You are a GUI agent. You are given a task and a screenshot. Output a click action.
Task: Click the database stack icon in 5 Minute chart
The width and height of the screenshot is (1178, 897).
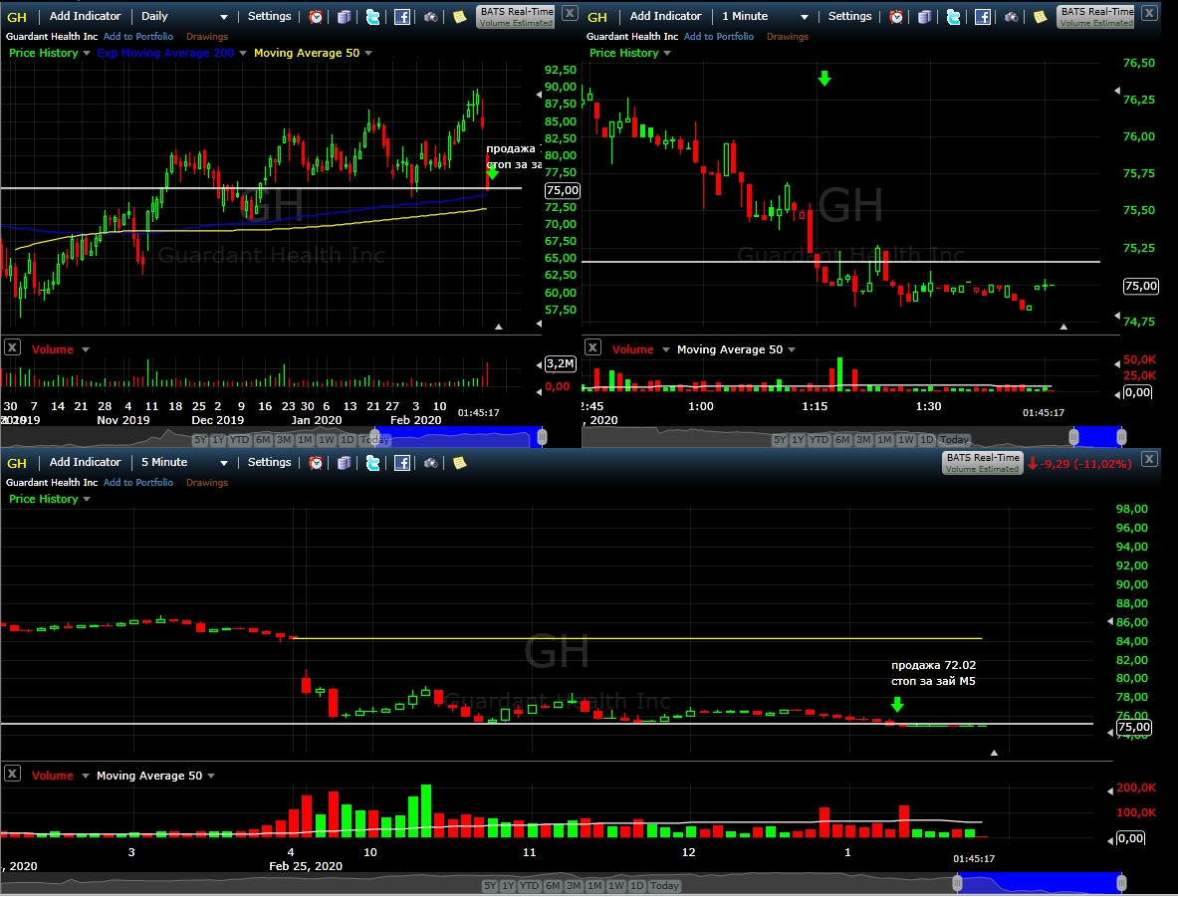click(x=345, y=463)
